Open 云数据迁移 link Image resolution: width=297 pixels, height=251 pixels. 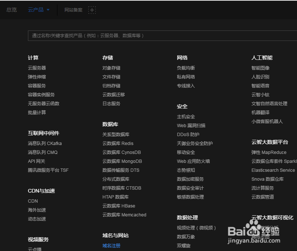[114, 94]
